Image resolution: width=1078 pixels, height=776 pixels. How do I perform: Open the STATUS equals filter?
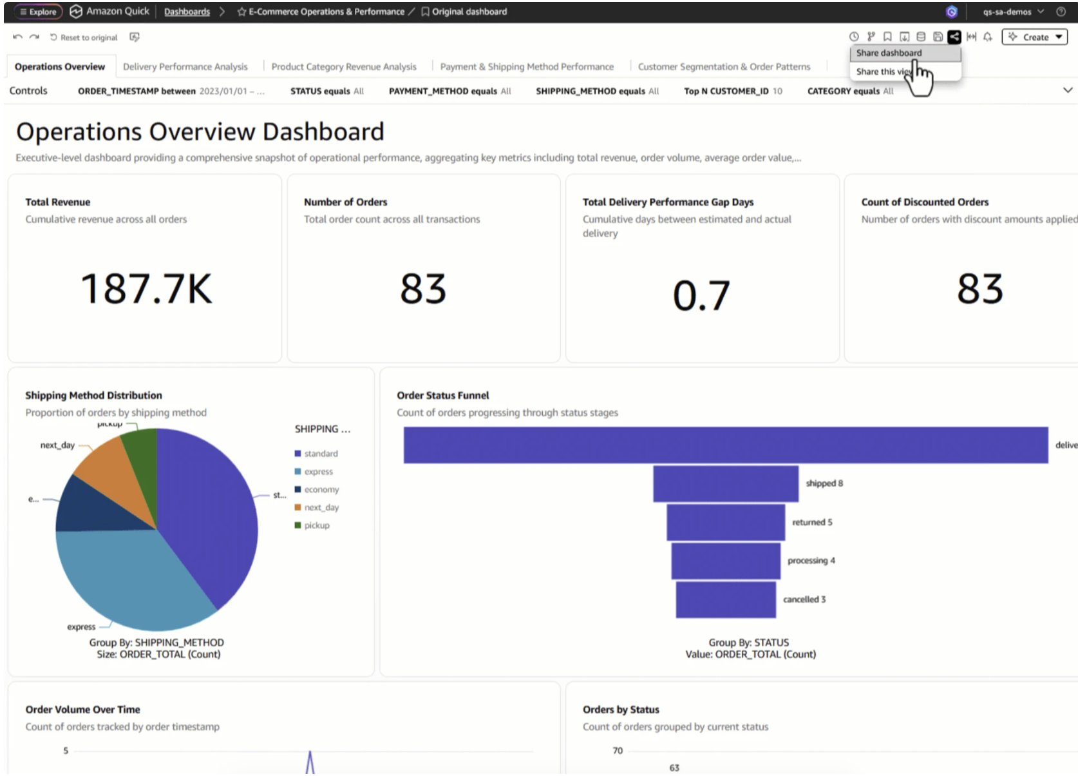(x=326, y=91)
